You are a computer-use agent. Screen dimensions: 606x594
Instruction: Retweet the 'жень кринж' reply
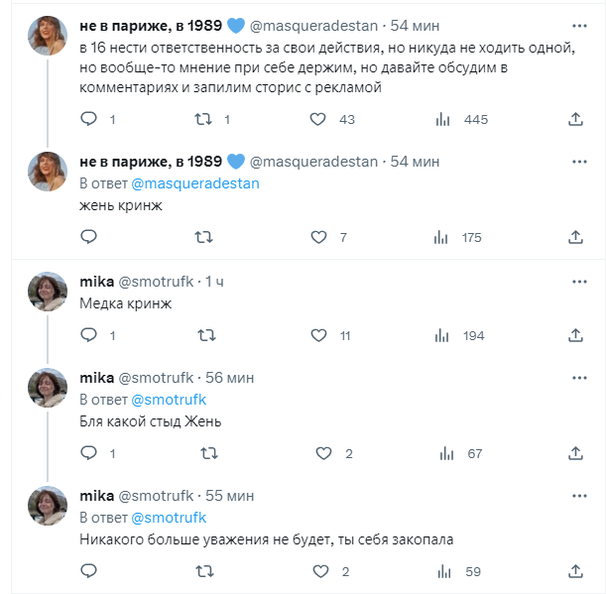click(203, 237)
